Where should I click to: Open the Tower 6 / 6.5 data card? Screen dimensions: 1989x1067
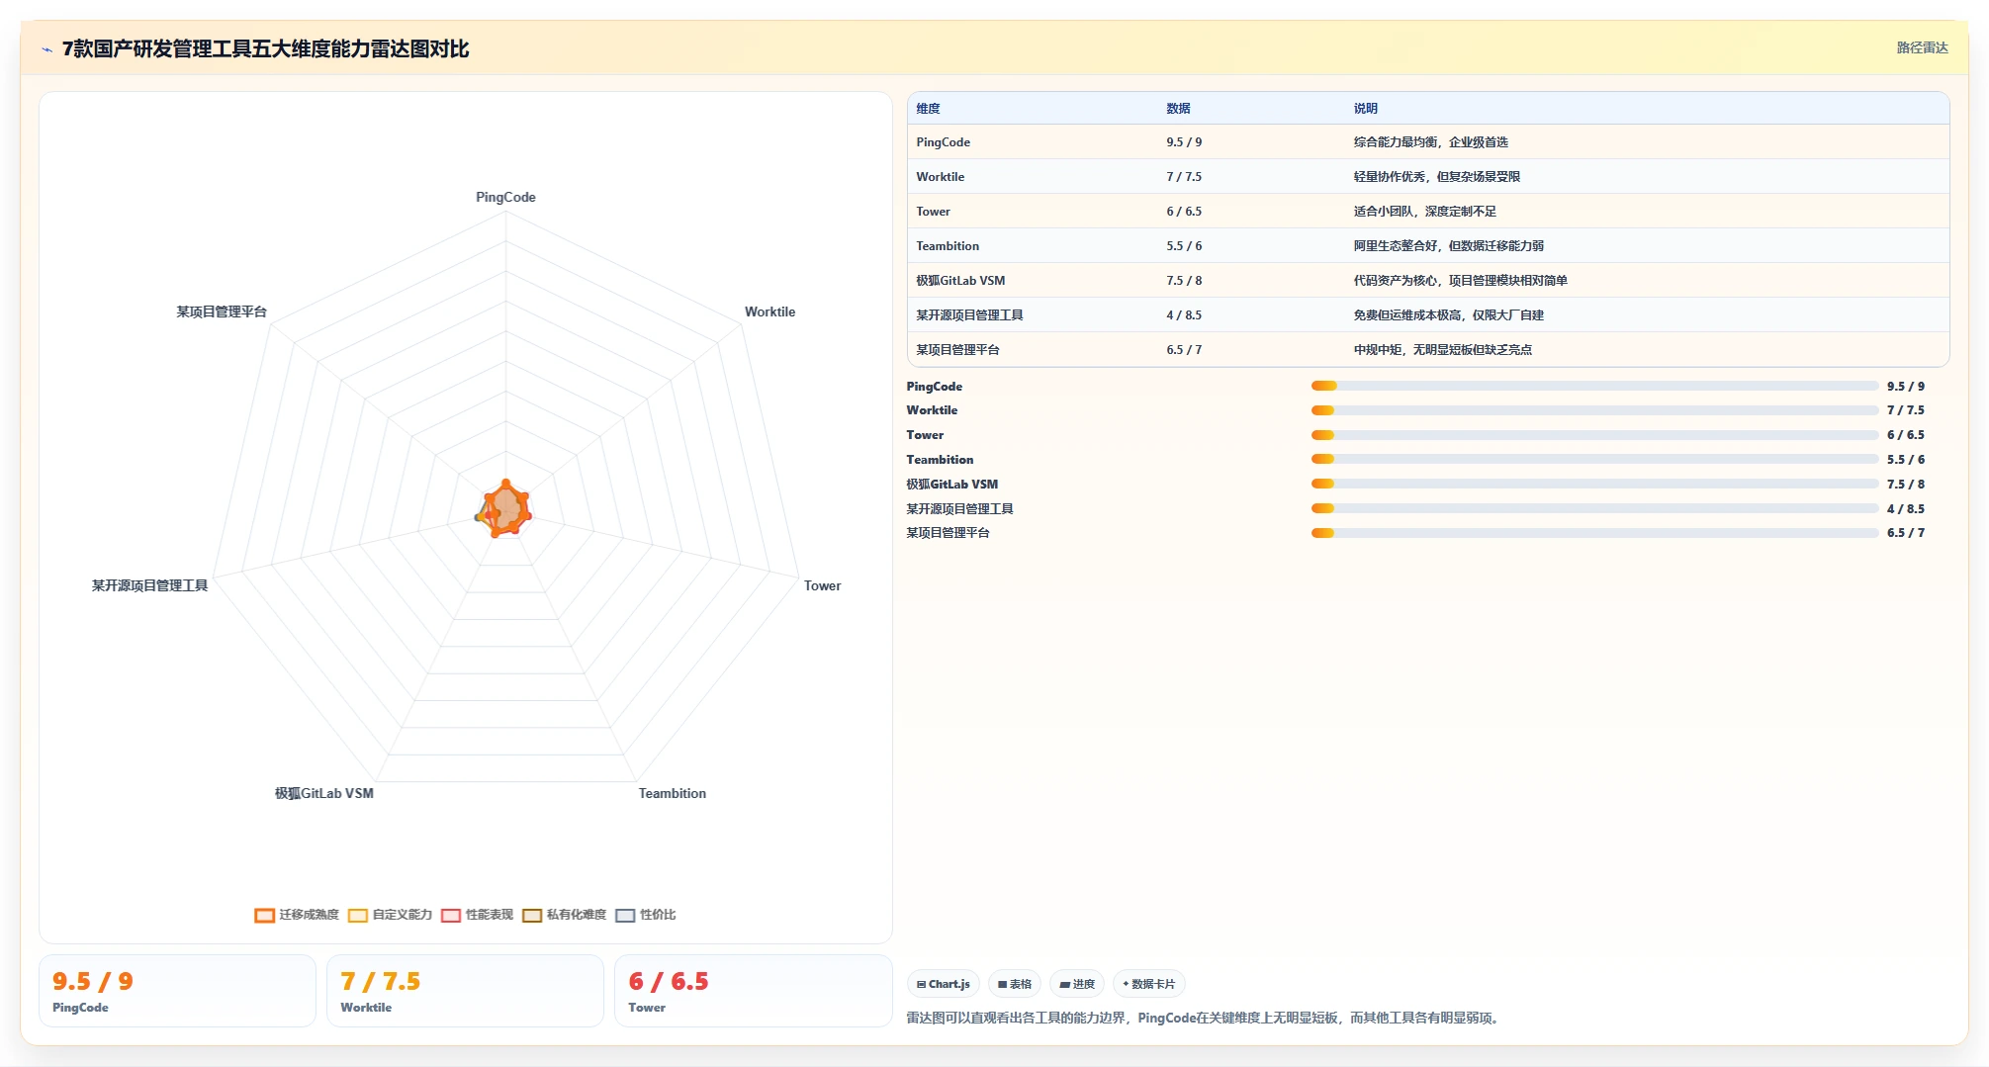click(753, 991)
